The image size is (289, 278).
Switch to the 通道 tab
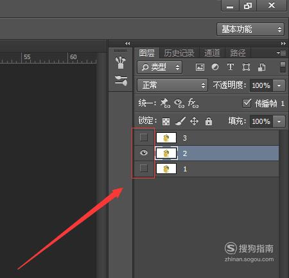click(212, 53)
